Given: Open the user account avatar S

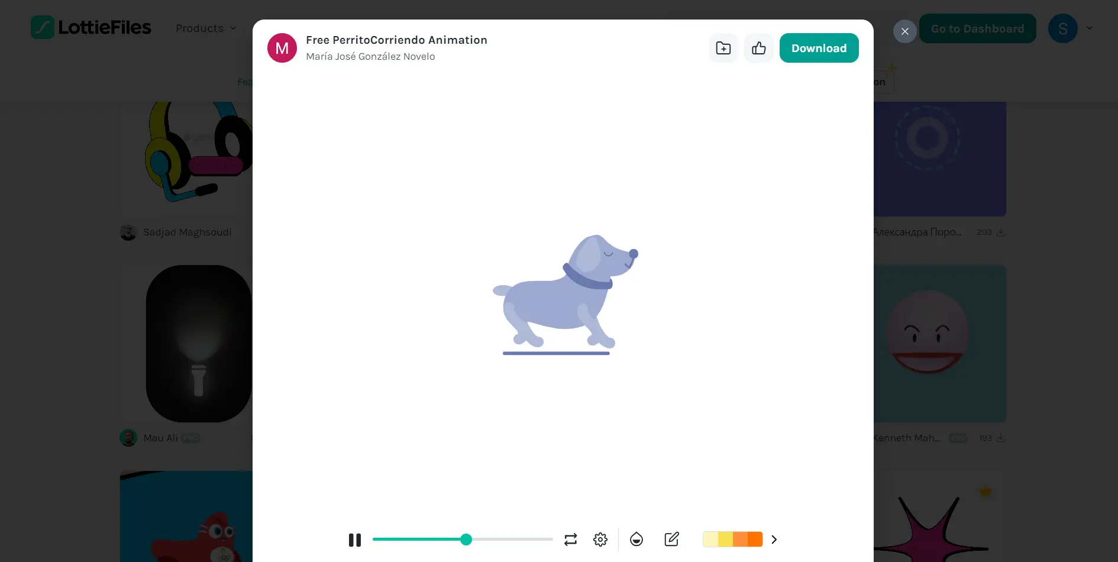Looking at the screenshot, I should click(1063, 28).
